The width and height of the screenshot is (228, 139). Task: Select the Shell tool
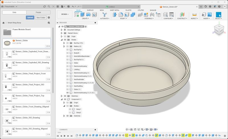(127, 14)
